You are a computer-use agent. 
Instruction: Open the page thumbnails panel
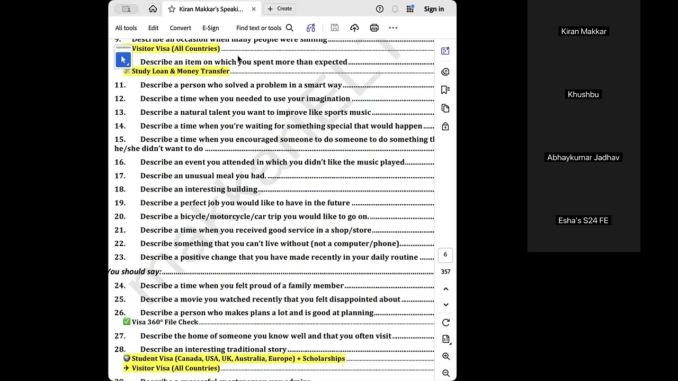[x=445, y=108]
